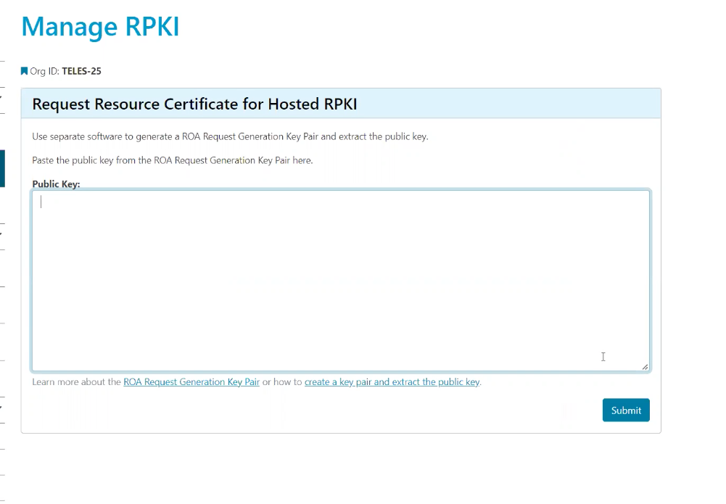Grab the textarea resize handle corner
This screenshot has width=726, height=504.
pos(645,366)
